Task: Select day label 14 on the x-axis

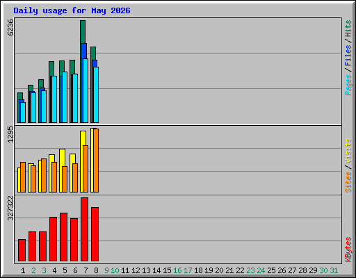Action: [x=156, y=270]
